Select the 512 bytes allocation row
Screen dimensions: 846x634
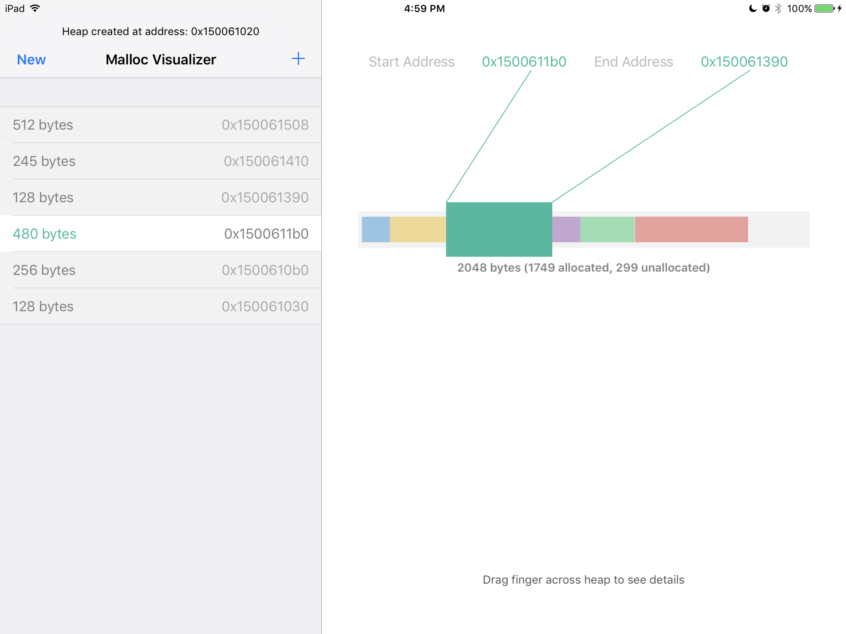161,125
